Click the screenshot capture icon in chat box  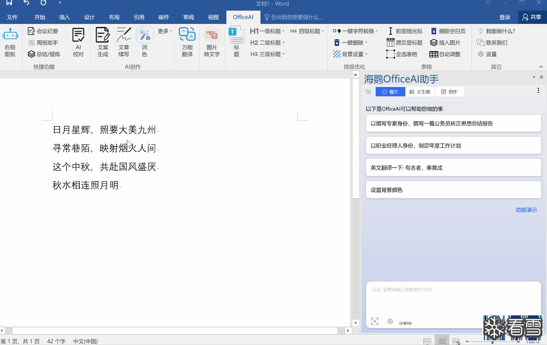point(375,321)
